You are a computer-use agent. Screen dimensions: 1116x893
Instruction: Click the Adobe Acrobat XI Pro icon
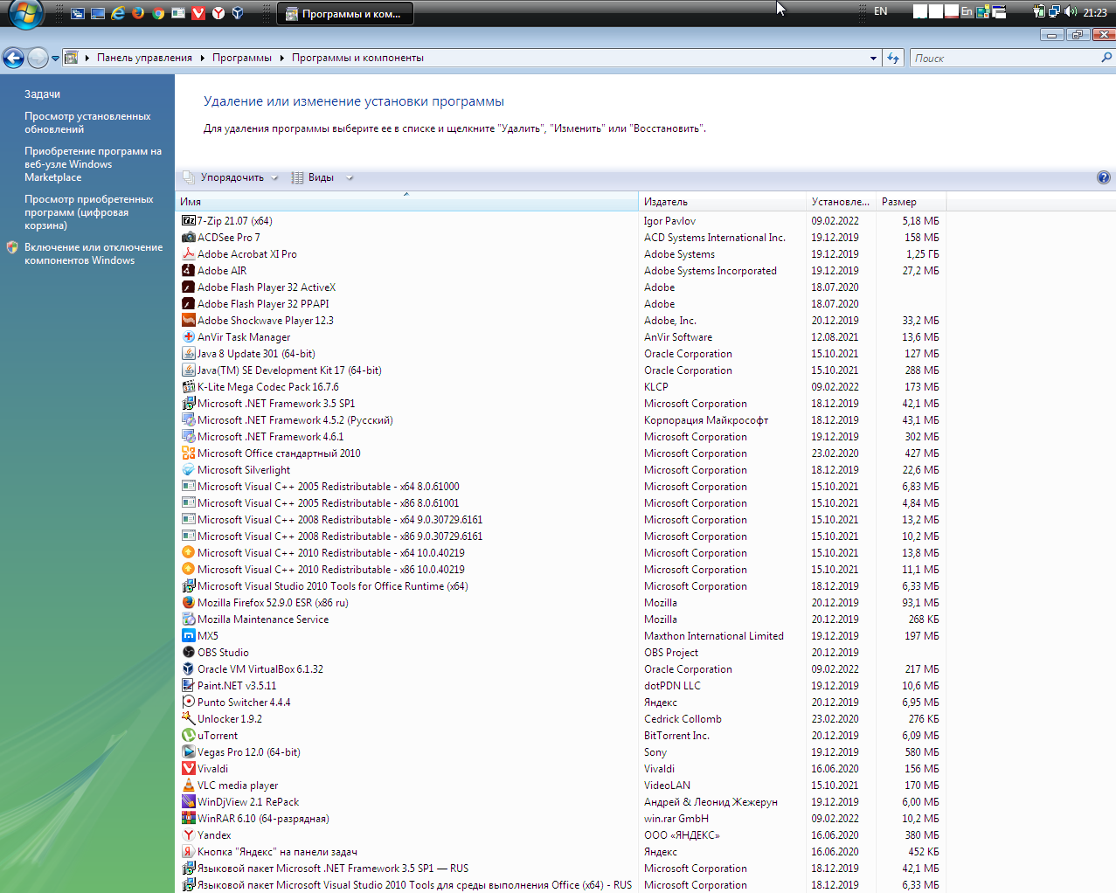click(188, 254)
